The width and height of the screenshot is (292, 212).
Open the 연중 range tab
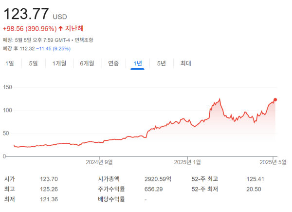pyautogui.click(x=113, y=63)
